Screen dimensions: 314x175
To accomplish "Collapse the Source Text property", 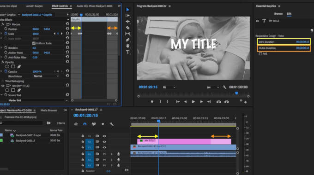I will 1,95.
